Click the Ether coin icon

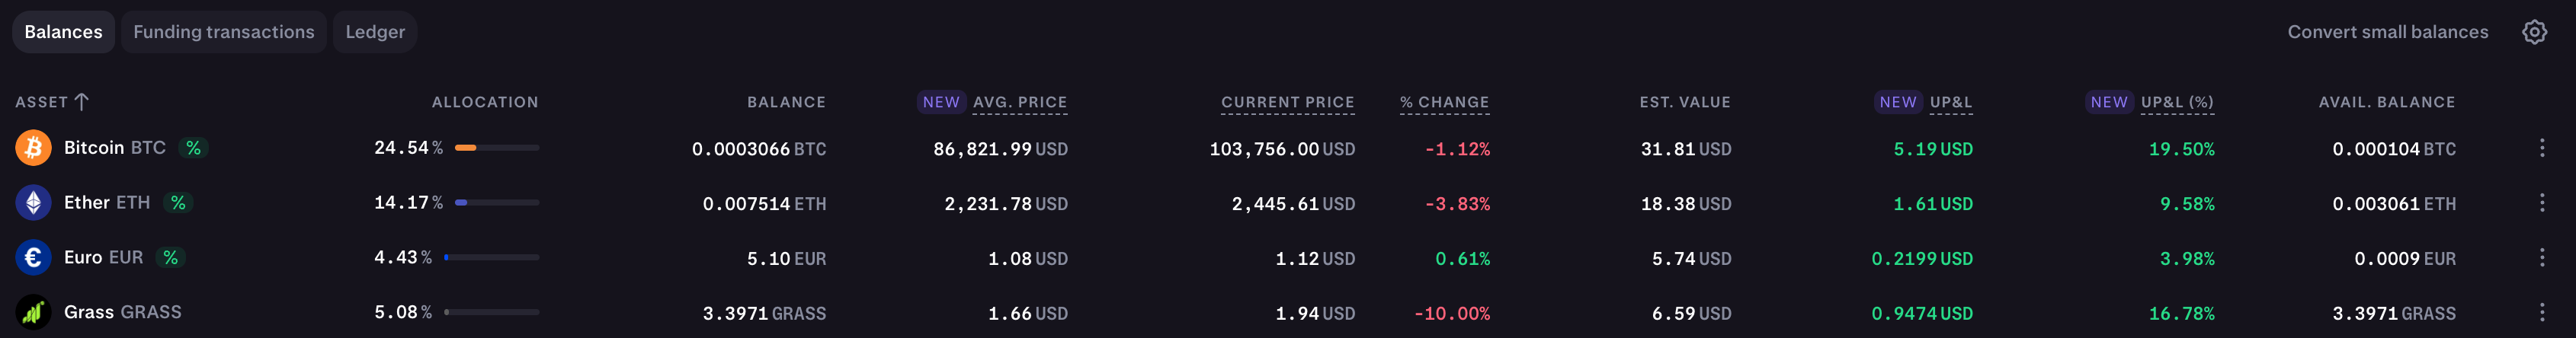[33, 203]
